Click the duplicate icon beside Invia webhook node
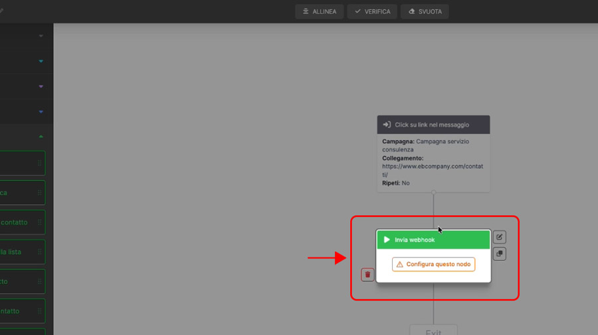 click(x=499, y=253)
